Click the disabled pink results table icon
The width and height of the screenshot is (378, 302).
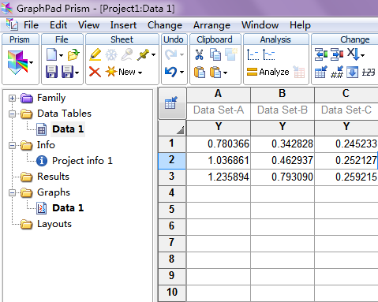tap(299, 72)
